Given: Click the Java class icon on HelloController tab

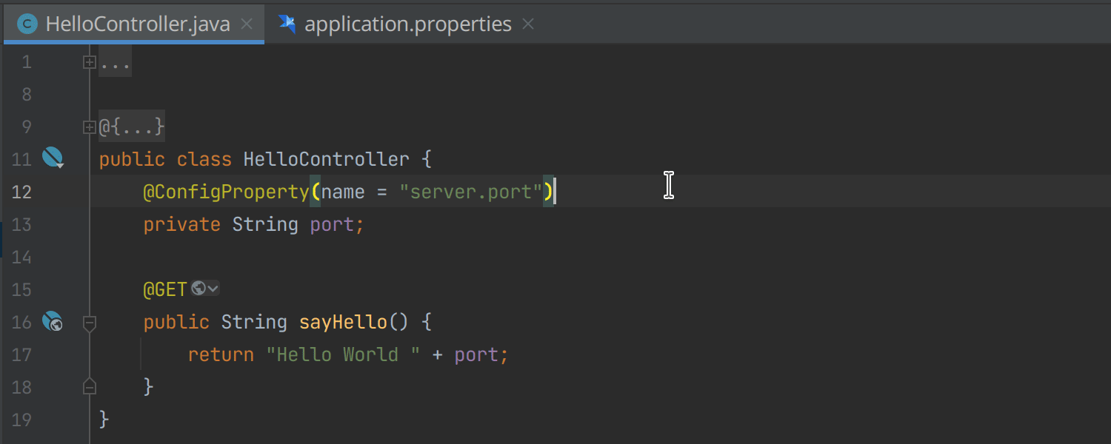Looking at the screenshot, I should coord(27,24).
